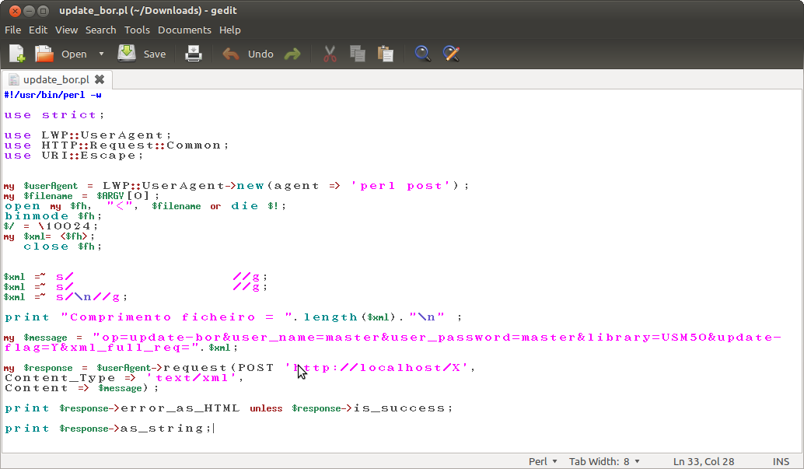Cut selection with the scissors icon

[x=330, y=54]
